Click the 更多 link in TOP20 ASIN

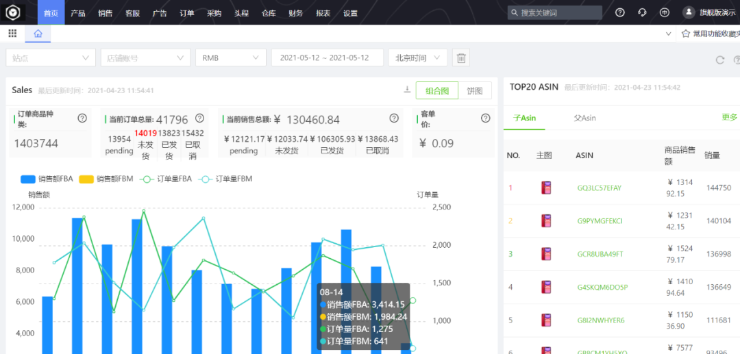[x=729, y=118]
